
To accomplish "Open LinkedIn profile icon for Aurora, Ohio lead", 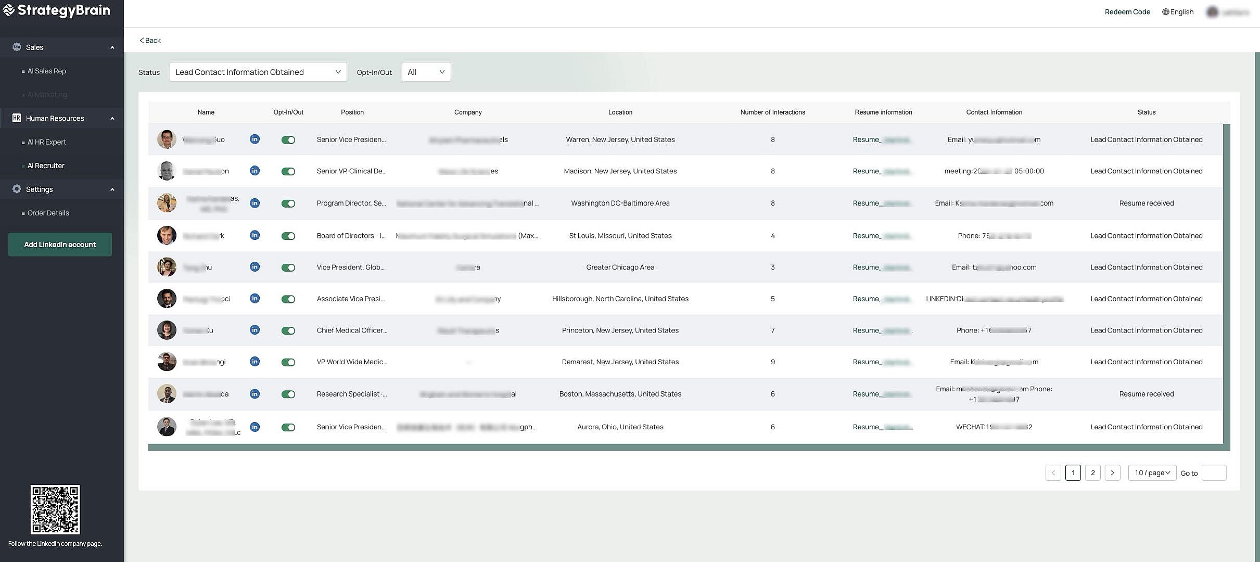I will [x=254, y=427].
